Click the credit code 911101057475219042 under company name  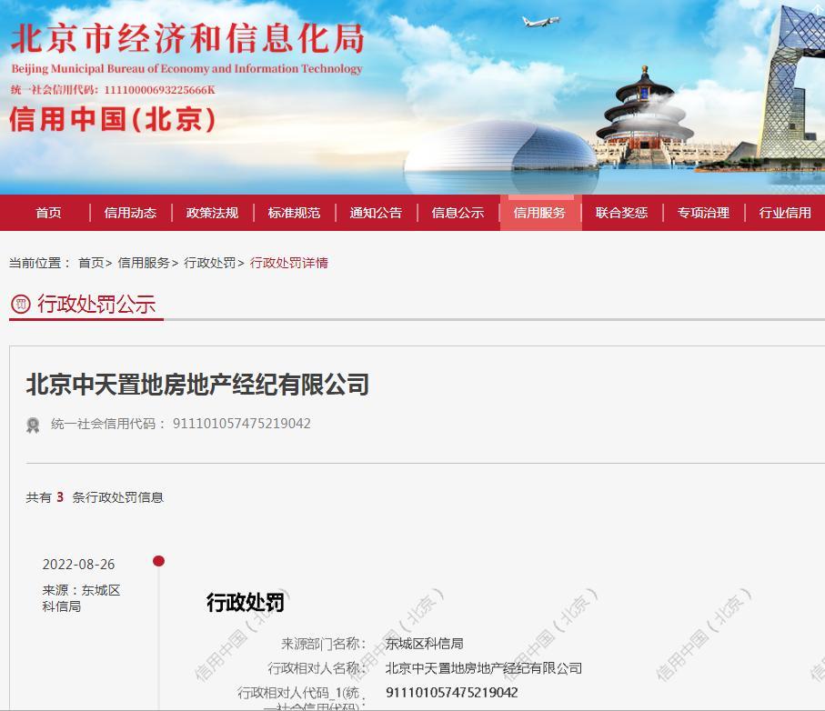point(242,424)
